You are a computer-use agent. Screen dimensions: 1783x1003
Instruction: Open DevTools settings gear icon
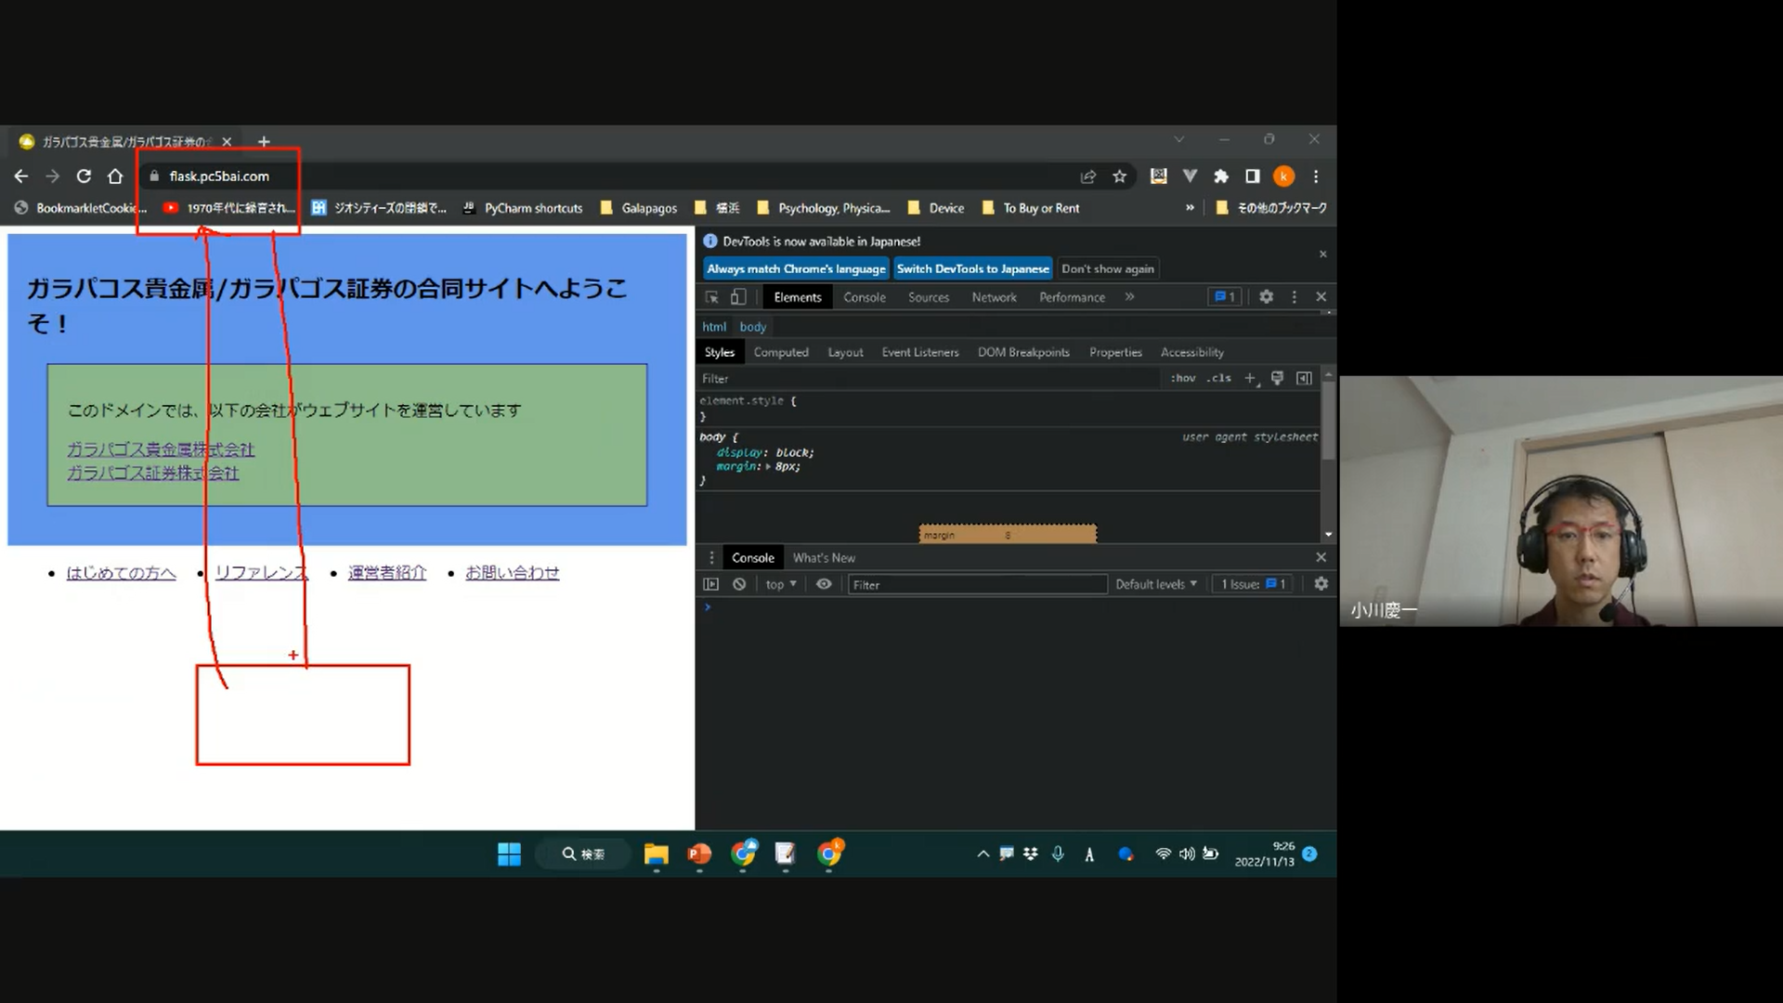point(1266,297)
